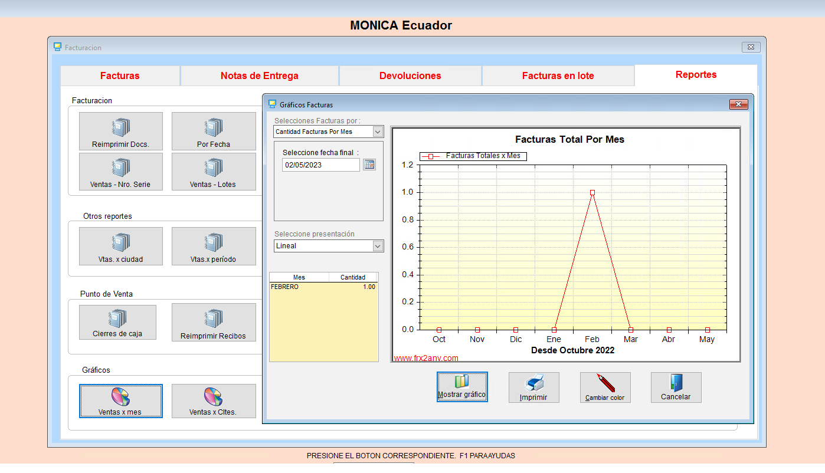This screenshot has width=825, height=473.
Task: Select the Reportes tab
Action: 696,75
